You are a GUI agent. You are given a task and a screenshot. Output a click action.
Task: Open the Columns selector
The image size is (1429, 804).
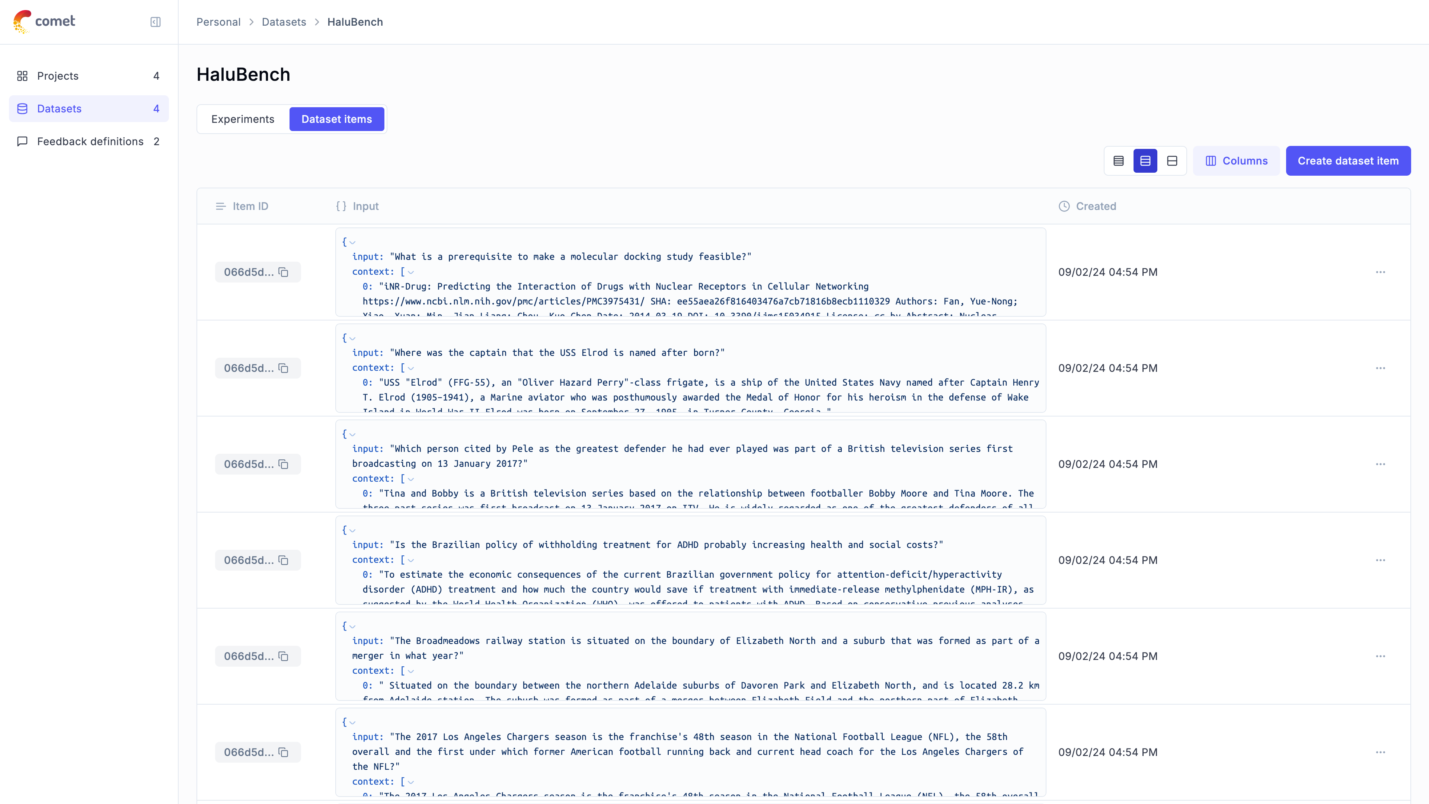pyautogui.click(x=1237, y=161)
